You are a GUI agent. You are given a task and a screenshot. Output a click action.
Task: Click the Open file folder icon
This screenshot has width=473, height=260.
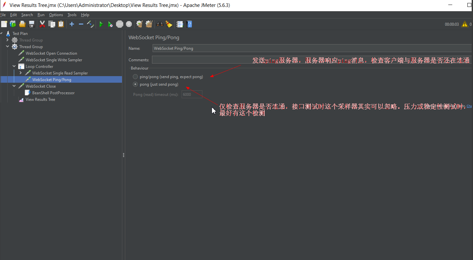pos(22,24)
